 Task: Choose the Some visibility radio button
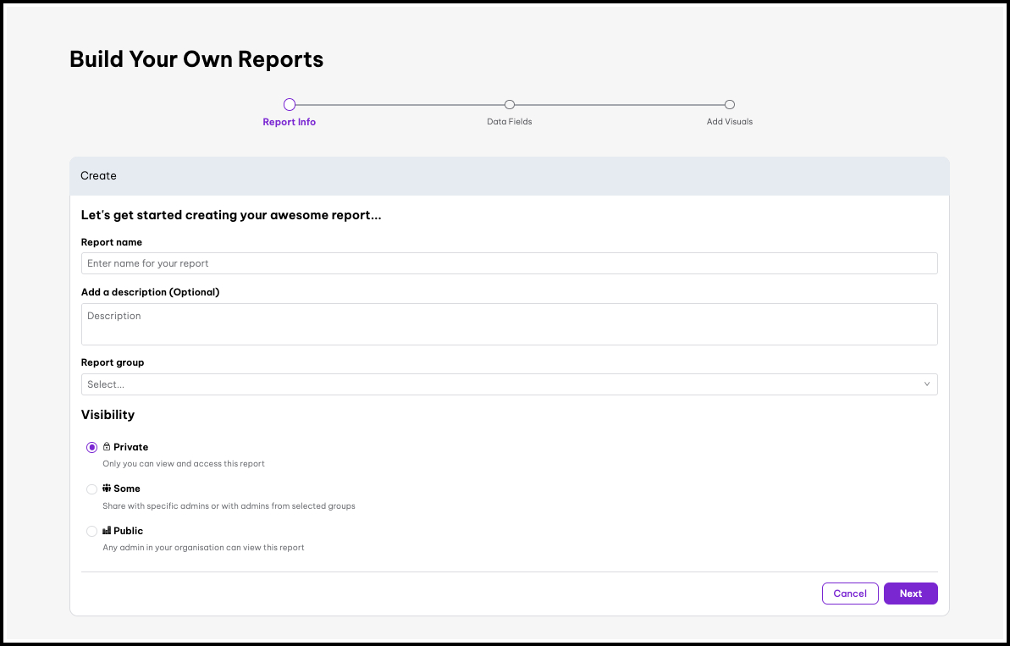(91, 489)
